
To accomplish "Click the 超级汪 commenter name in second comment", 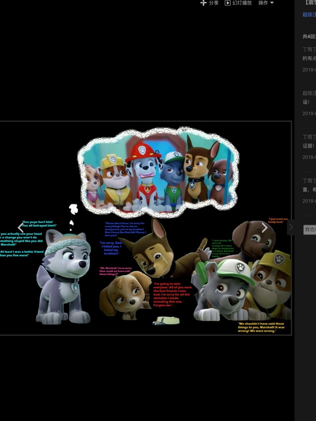I will tap(309, 93).
